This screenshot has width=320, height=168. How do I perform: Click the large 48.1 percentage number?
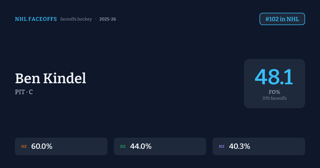coord(274,77)
